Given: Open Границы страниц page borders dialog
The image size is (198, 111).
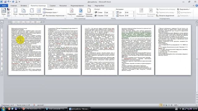Looking at the screenshot, I should click(x=89, y=12).
